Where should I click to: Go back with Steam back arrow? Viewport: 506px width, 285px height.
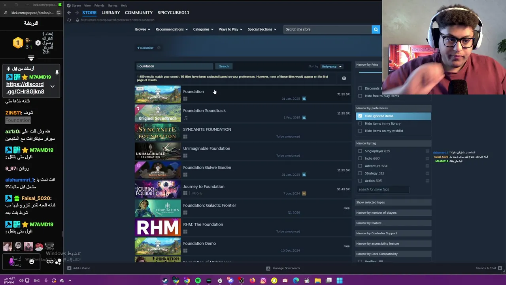click(x=69, y=13)
